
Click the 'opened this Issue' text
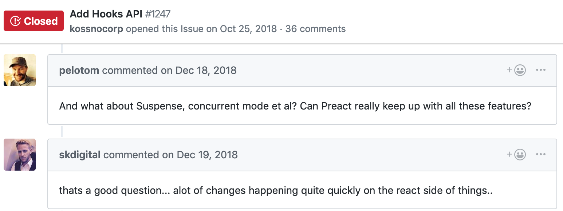point(171,29)
